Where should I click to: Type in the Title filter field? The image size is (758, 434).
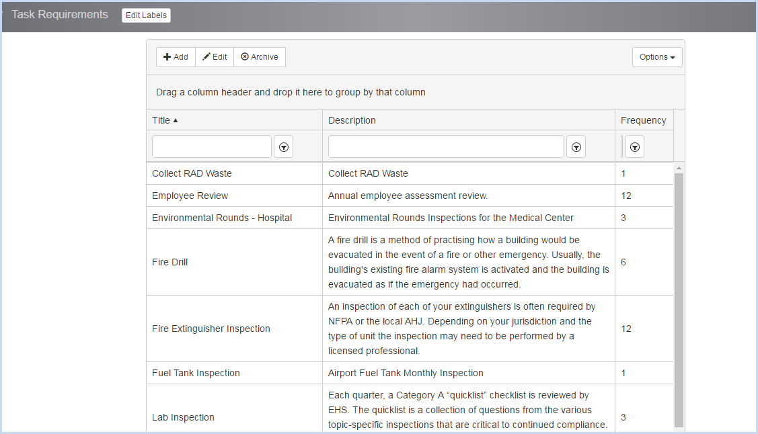coord(212,146)
